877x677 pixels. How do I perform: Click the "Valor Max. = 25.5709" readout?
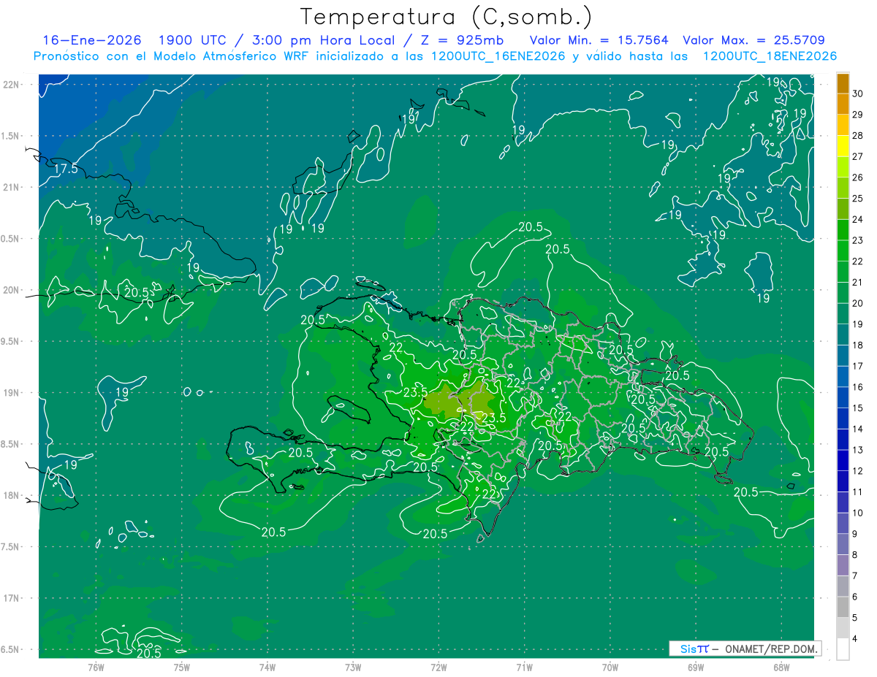click(753, 40)
